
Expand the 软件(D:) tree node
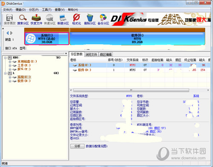point(10,81)
